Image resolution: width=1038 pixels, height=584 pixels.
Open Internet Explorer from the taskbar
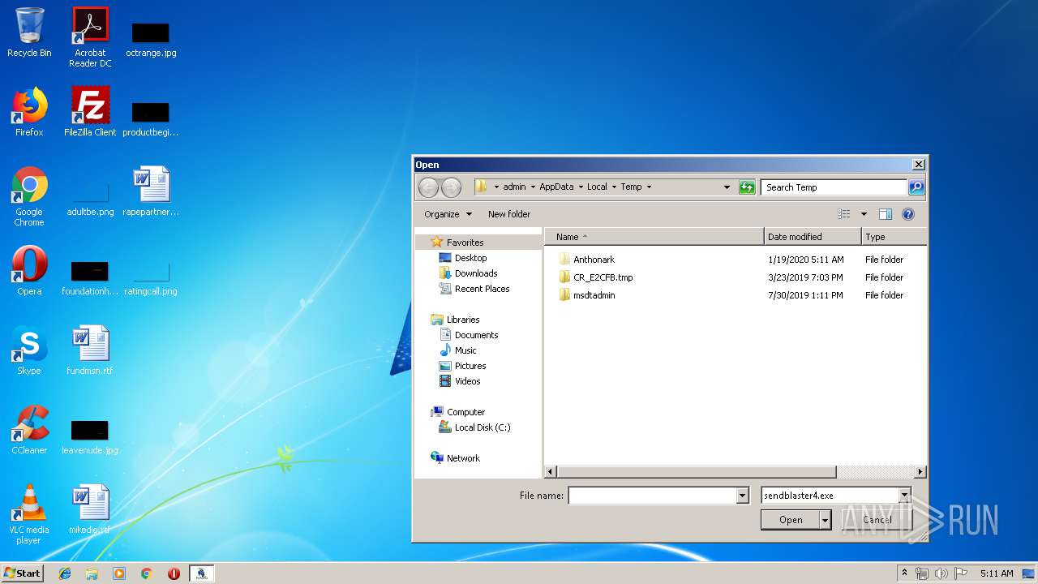click(x=65, y=573)
